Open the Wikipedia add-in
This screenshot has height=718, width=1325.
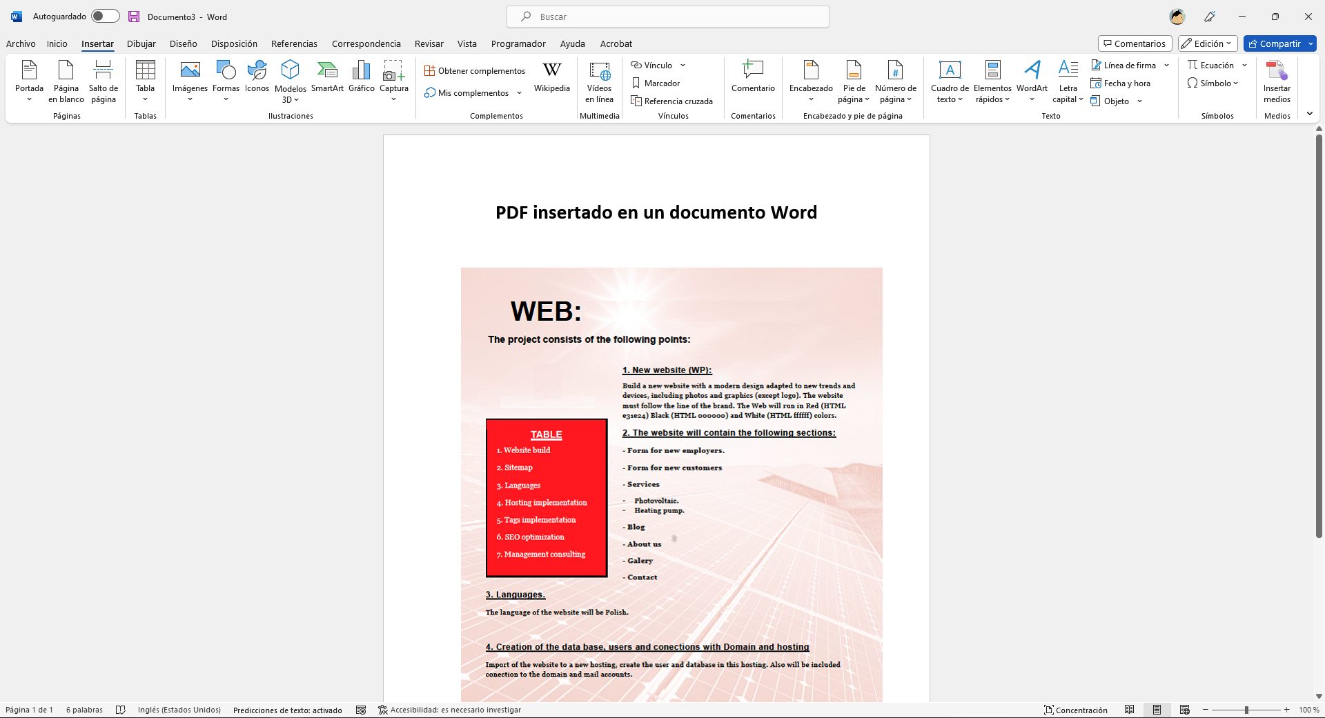coord(552,77)
